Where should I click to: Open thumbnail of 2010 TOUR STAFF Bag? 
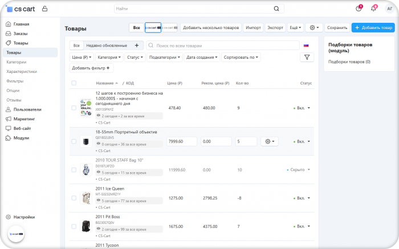pyautogui.click(x=85, y=170)
